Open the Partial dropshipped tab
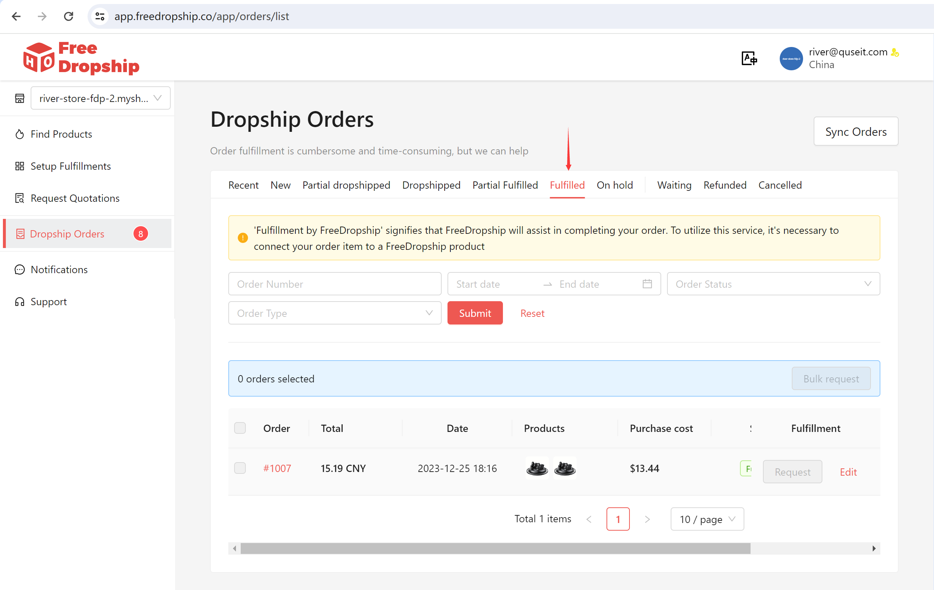 [346, 185]
